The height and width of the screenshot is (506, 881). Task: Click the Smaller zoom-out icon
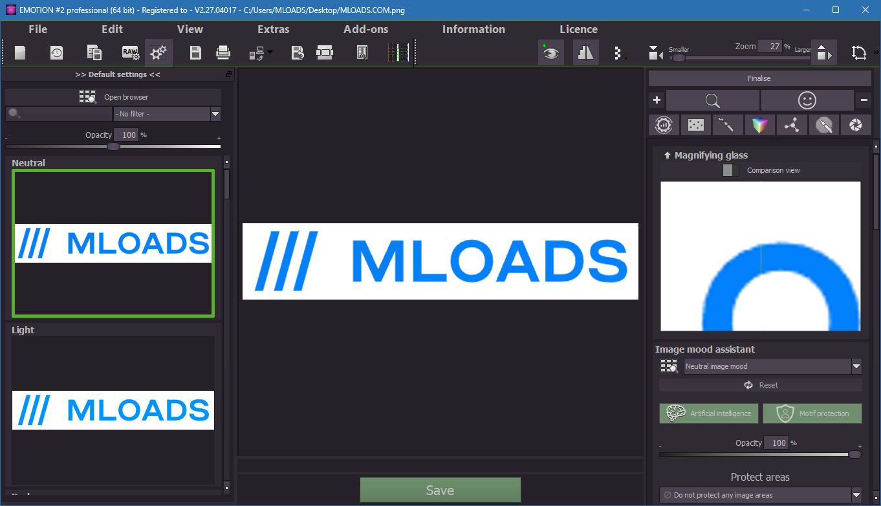(x=656, y=53)
